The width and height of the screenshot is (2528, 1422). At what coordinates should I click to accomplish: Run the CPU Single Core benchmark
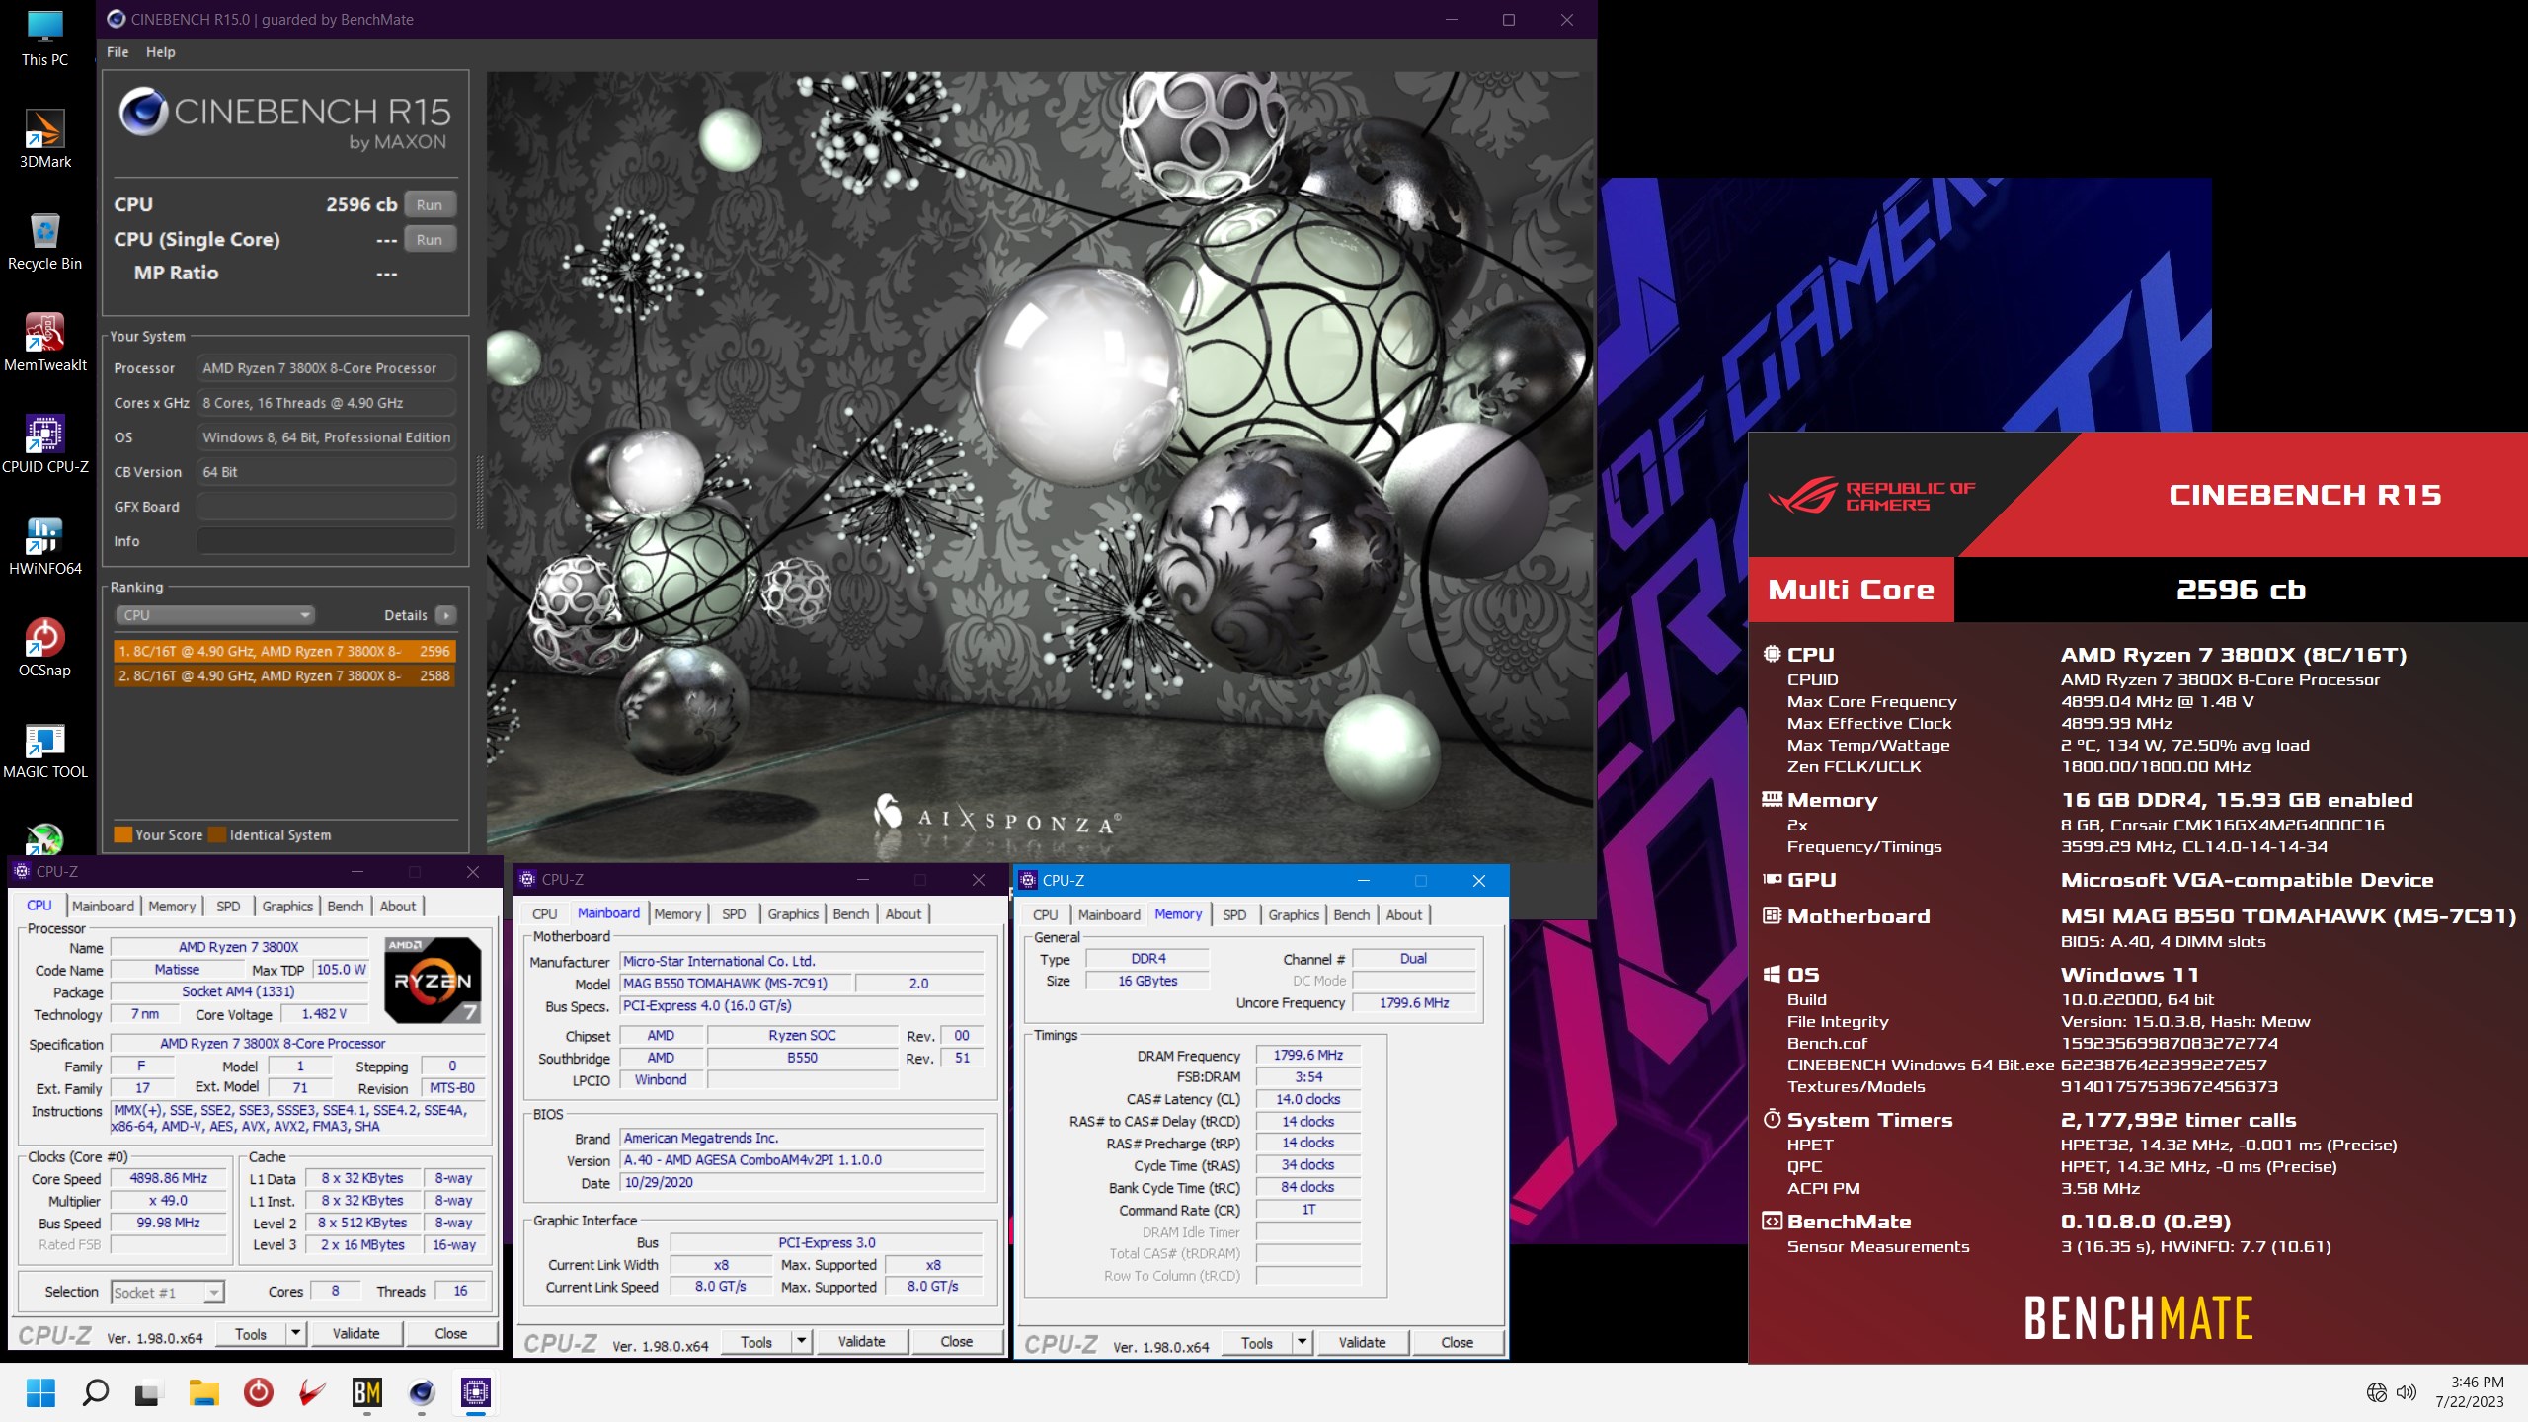tap(430, 239)
